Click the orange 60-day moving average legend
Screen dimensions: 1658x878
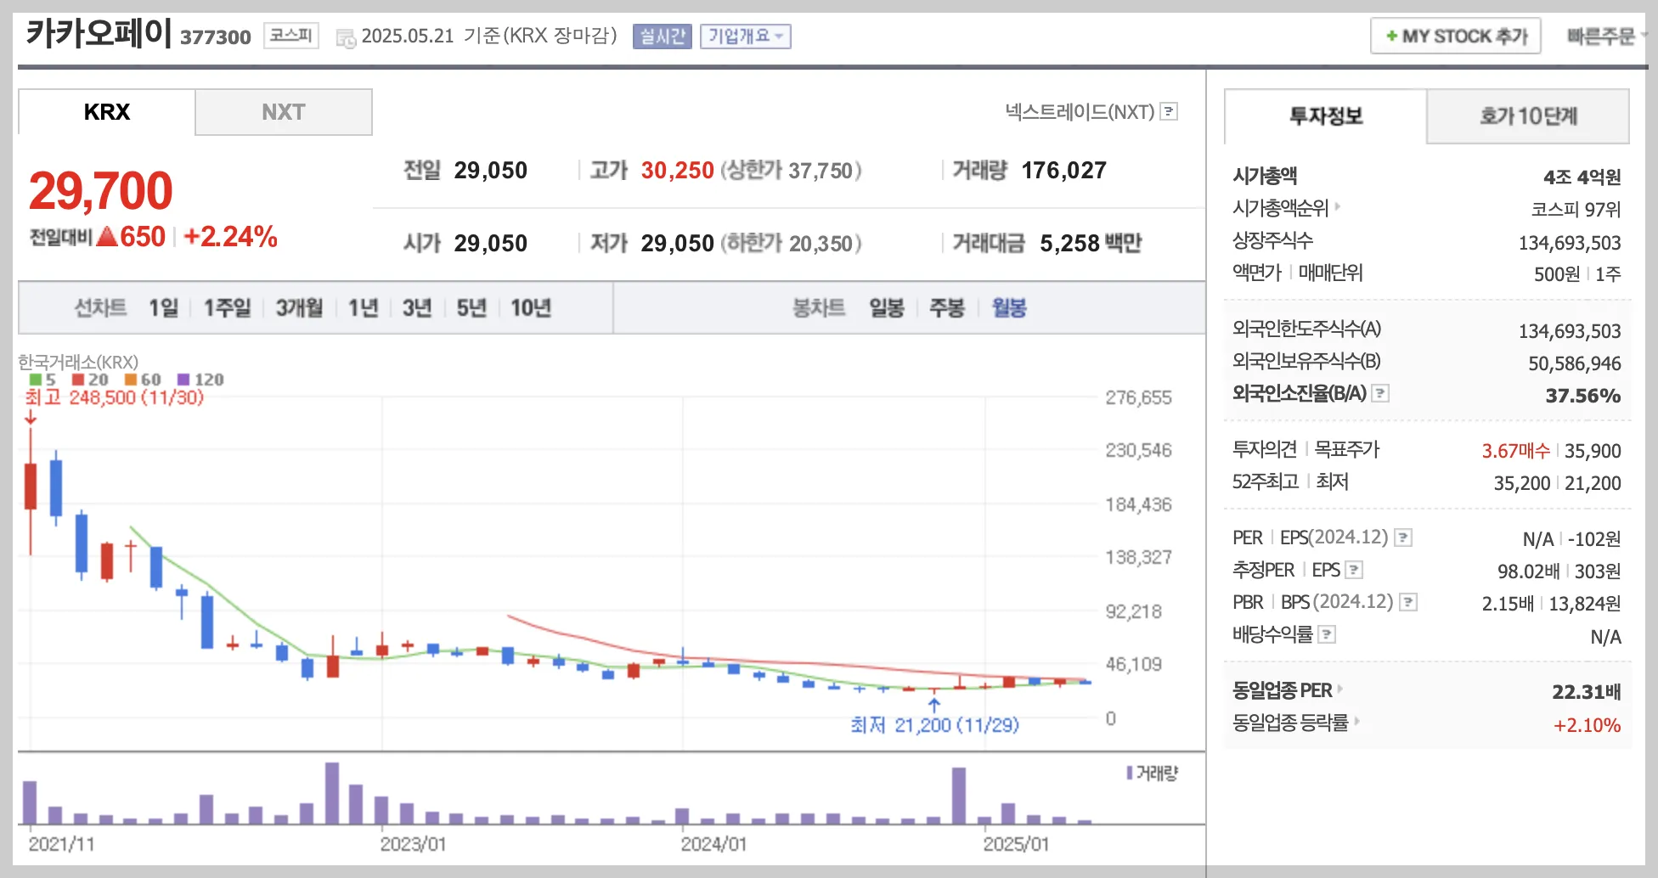[x=143, y=380]
